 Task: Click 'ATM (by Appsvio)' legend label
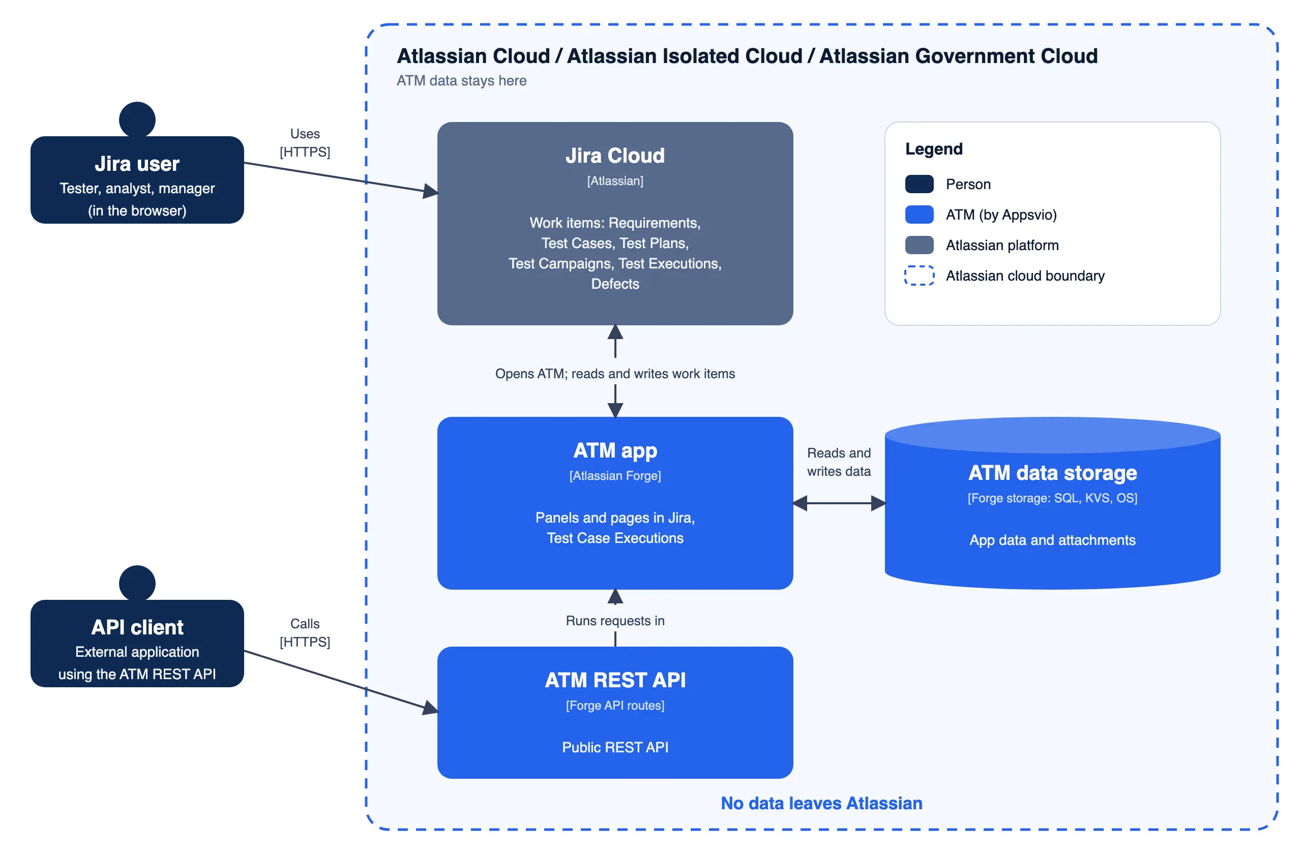click(1001, 215)
